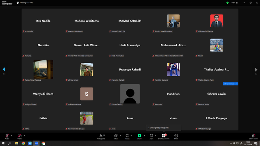Select the Wahyudi Ilham tile
This screenshot has height=146, width=260.
[43, 94]
